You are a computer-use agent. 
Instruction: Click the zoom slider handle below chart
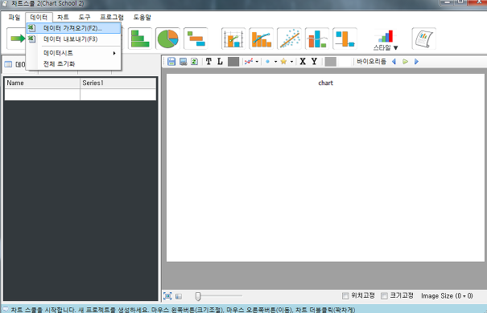pos(198,296)
